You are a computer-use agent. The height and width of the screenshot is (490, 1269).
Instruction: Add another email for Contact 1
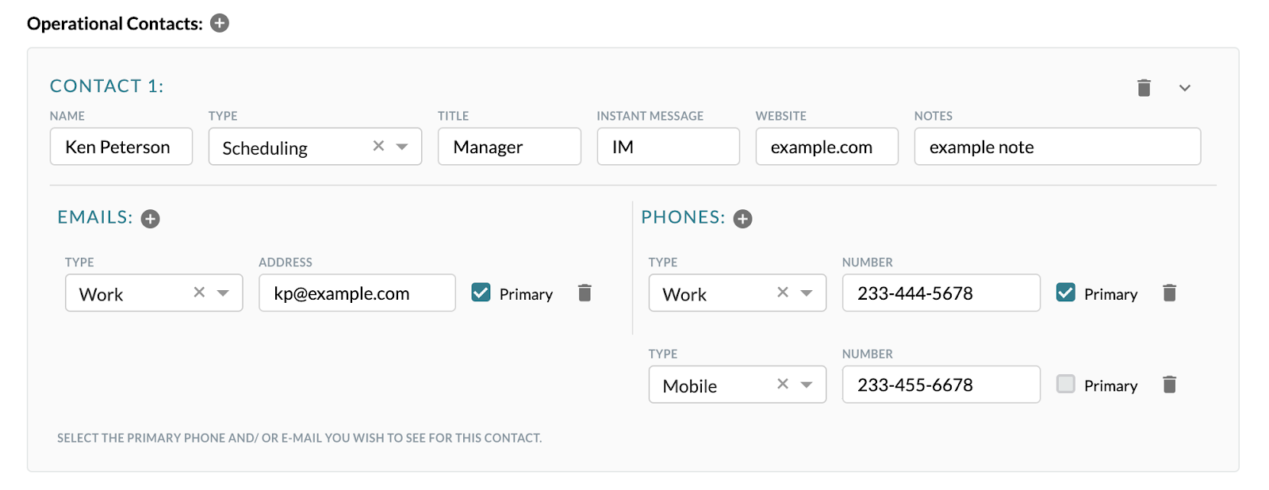(150, 218)
